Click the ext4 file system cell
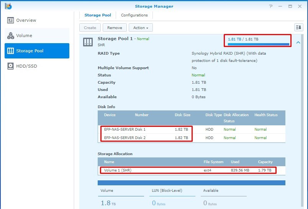Image resolution: width=308 pixels, height=209 pixels. (x=207, y=170)
